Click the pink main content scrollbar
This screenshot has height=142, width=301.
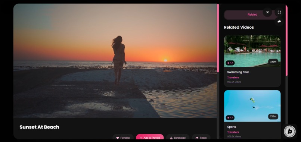[218, 38]
